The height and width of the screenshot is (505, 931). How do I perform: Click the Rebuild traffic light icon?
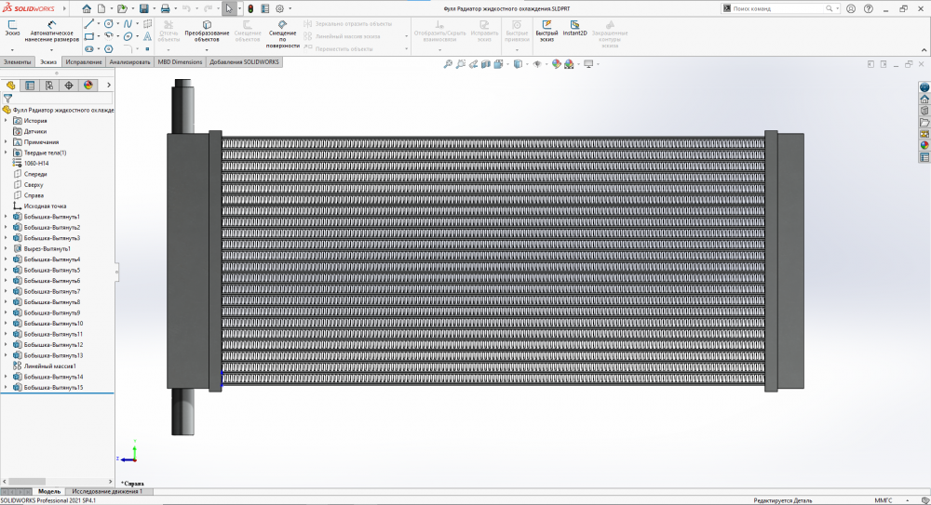pos(250,8)
